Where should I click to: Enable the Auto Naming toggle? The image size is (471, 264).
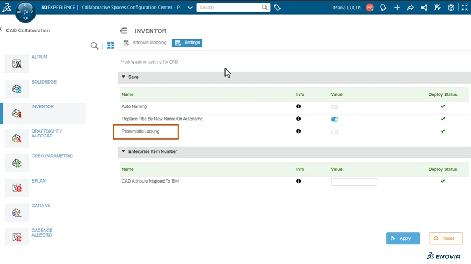(x=335, y=107)
